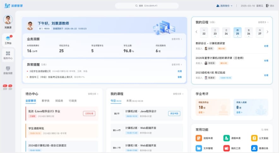Open the 请假申请 green shortcut icon
Viewport: 279px width, 153px height.
click(x=226, y=138)
